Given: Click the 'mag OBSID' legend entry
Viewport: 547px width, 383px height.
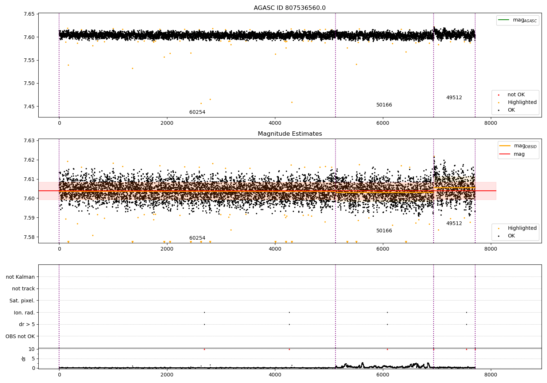Looking at the screenshot, I should 518,146.
